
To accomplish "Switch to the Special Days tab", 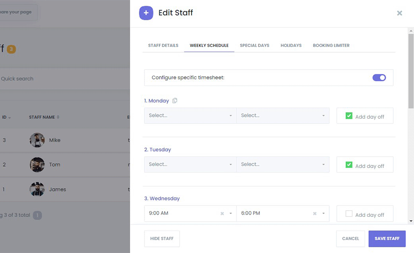I will pos(255,46).
